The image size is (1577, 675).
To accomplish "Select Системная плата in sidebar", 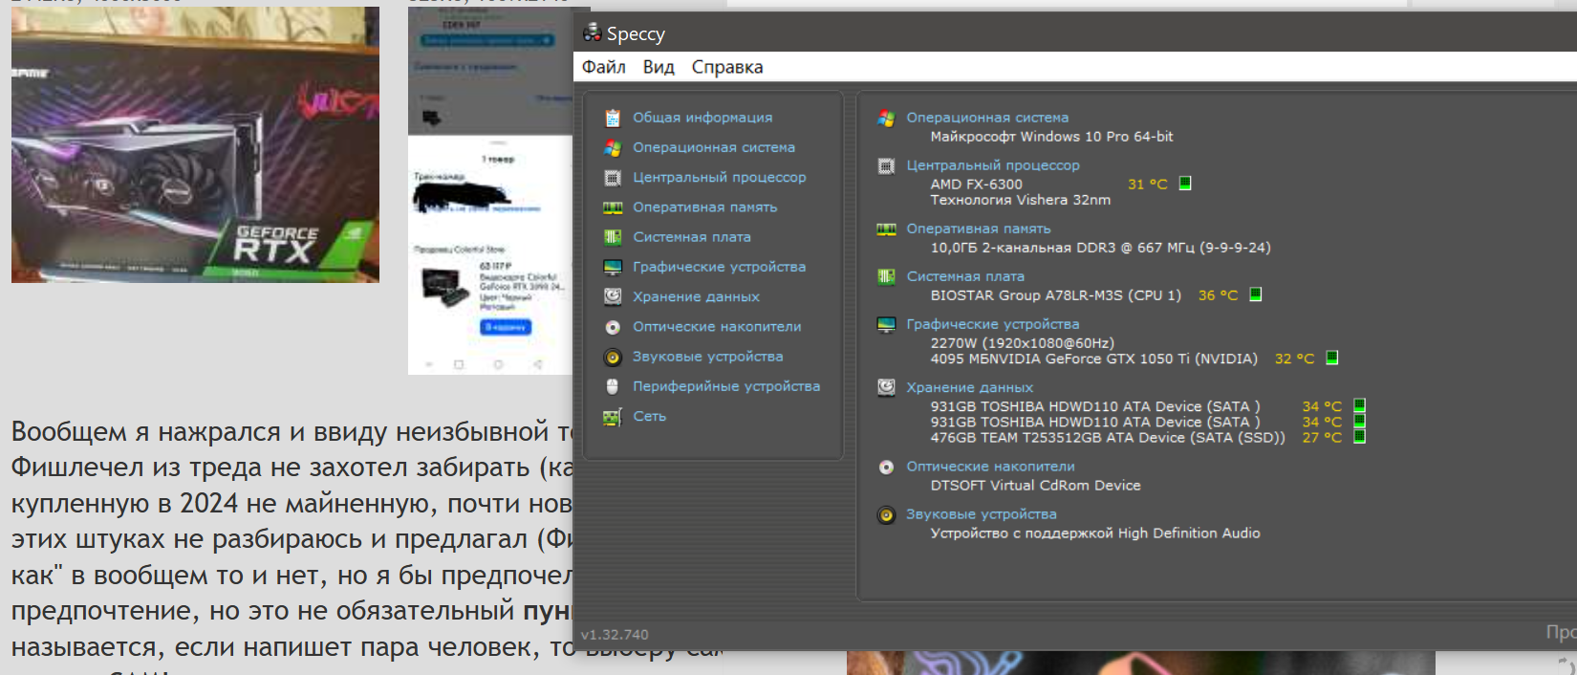I will tap(692, 236).
